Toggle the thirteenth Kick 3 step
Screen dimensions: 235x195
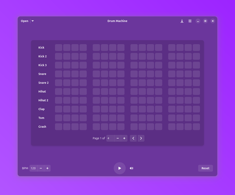(172, 65)
